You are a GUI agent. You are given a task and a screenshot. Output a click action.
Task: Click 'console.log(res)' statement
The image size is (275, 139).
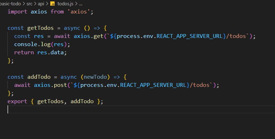[x=42, y=44]
